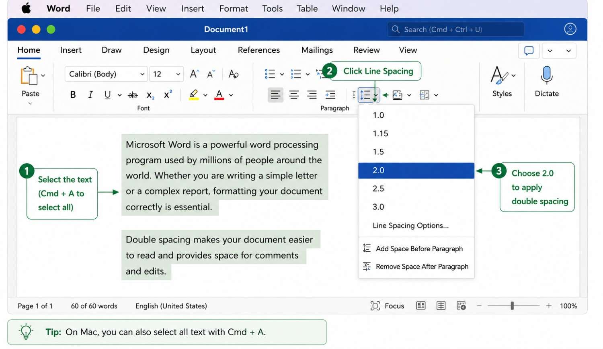Apply superscript formatting
Viewport: 603px width, 349px height.
(x=168, y=94)
